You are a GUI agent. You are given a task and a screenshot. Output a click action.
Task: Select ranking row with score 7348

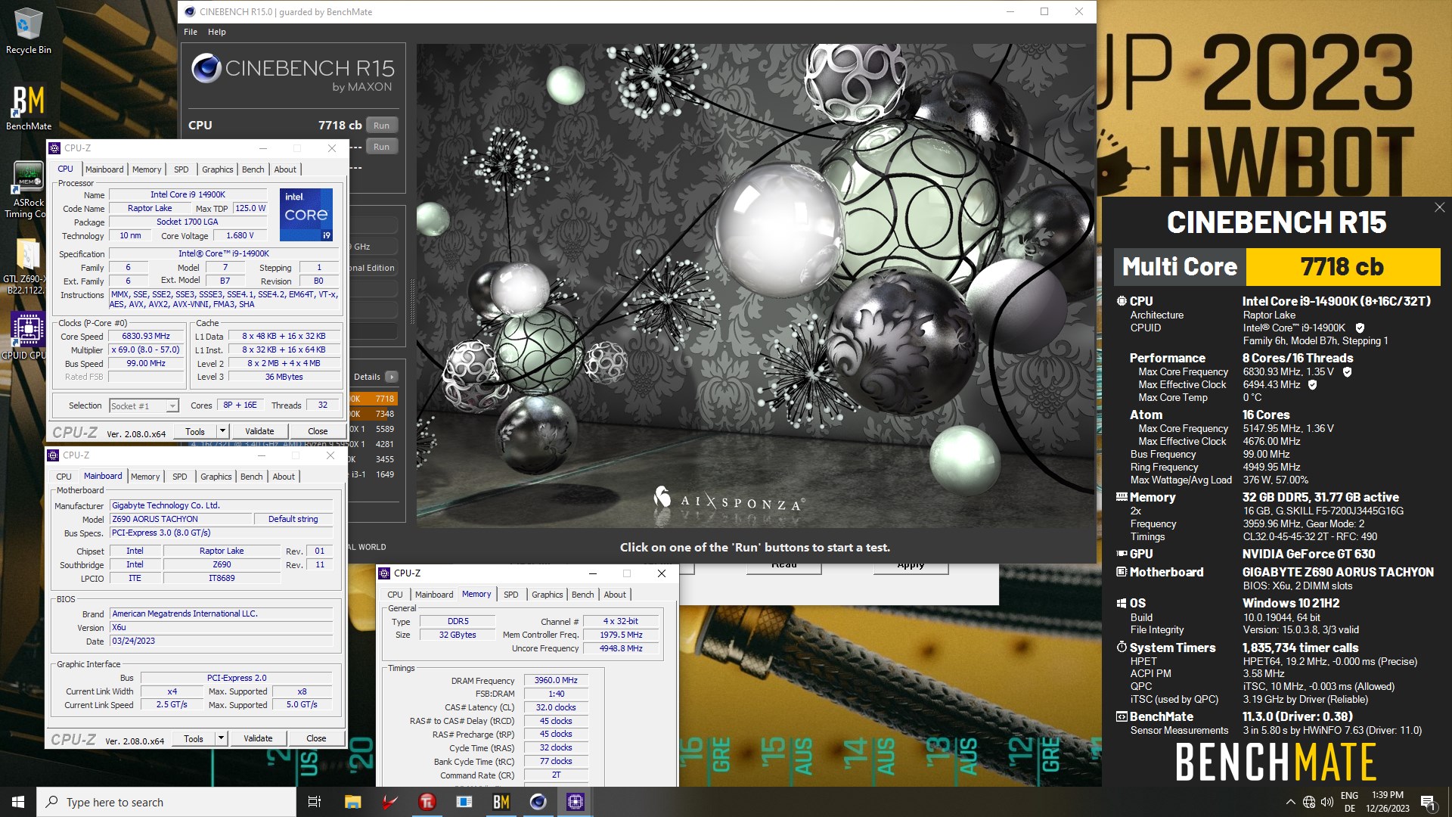pos(374,414)
